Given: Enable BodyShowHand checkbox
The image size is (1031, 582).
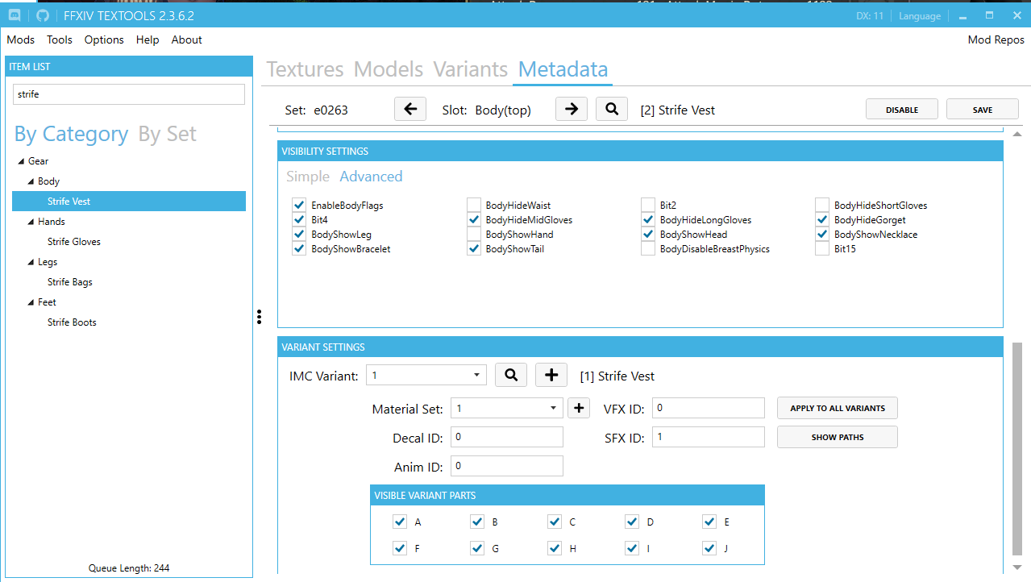Looking at the screenshot, I should [x=473, y=235].
